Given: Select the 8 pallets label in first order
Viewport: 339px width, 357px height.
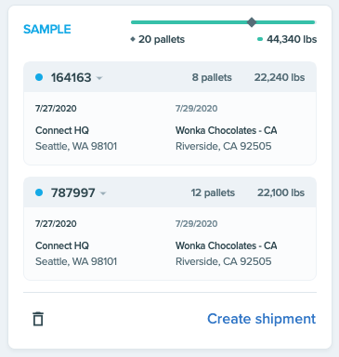Looking at the screenshot, I should (212, 77).
